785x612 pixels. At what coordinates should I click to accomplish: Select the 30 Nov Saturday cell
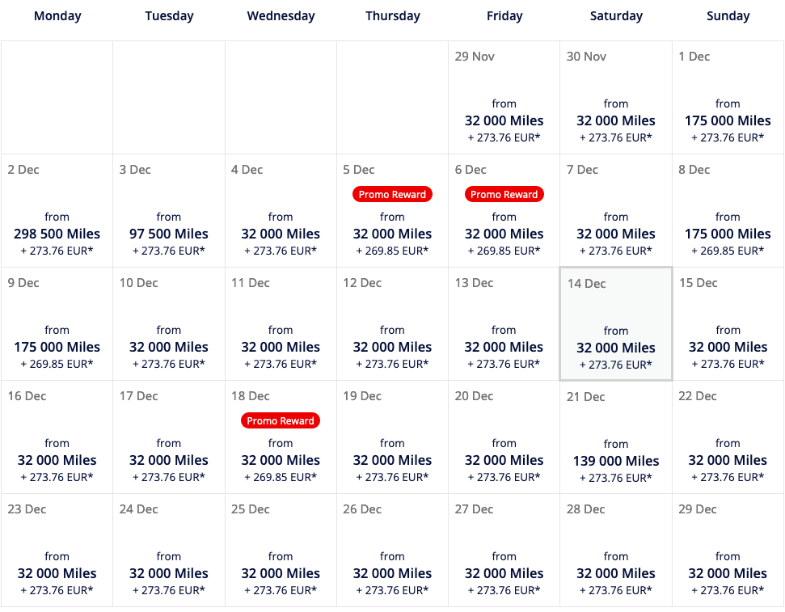(616, 98)
